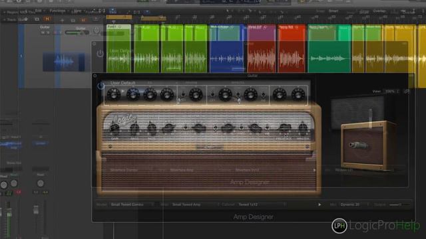Click the large power button left of green regions
The image size is (426, 239).
100,54
